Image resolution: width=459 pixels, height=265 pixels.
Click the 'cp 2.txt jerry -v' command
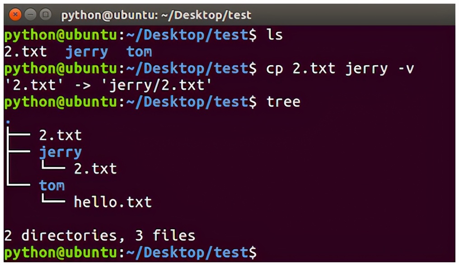[x=340, y=69]
